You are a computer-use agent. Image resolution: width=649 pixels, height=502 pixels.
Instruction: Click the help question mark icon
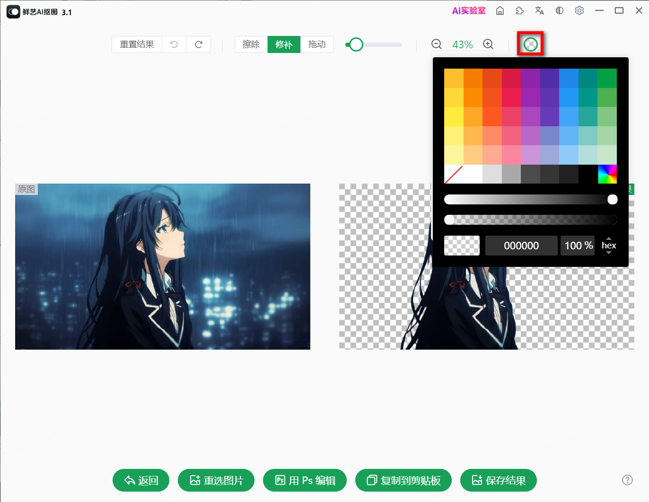click(627, 480)
